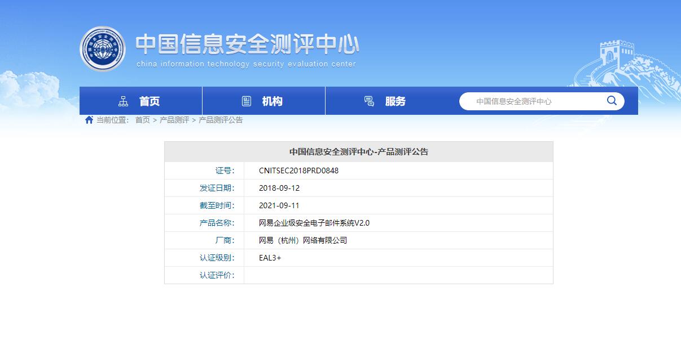Click the org-chart icon next to 首页
The width and height of the screenshot is (681, 350).
click(124, 101)
